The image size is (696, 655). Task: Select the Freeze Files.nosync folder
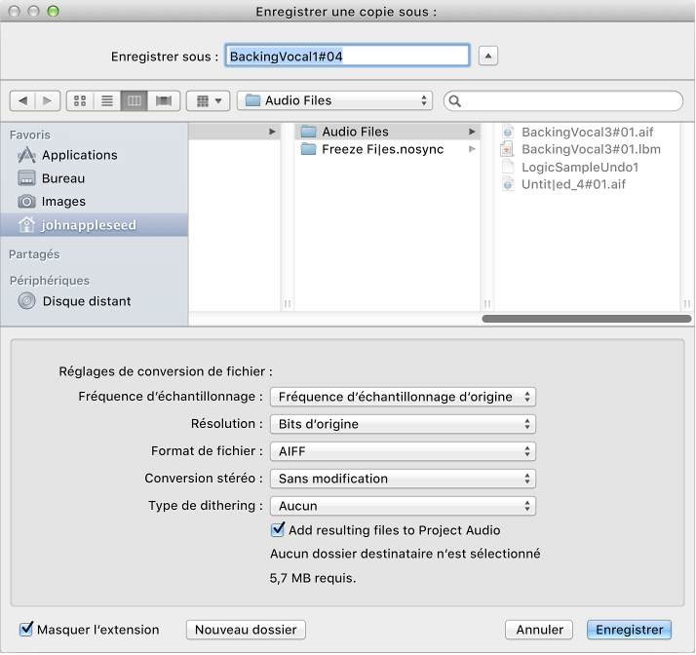(388, 149)
